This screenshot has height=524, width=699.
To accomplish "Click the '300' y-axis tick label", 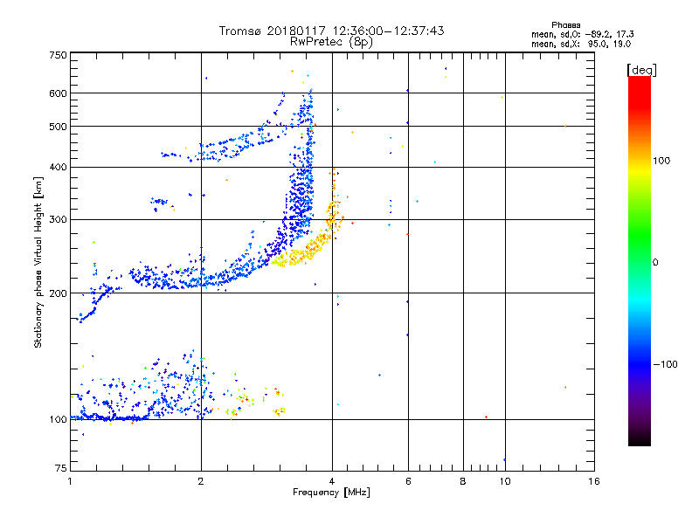I will click(x=58, y=220).
